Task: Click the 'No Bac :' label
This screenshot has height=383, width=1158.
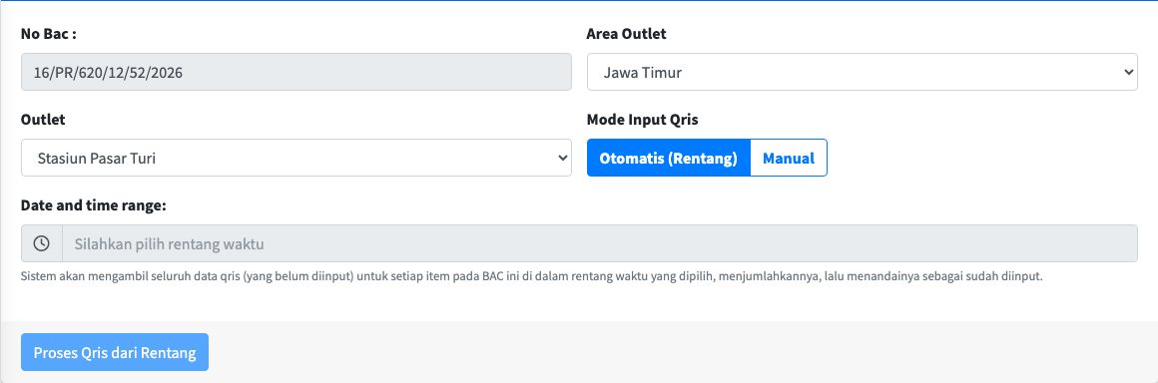Action: click(x=49, y=33)
